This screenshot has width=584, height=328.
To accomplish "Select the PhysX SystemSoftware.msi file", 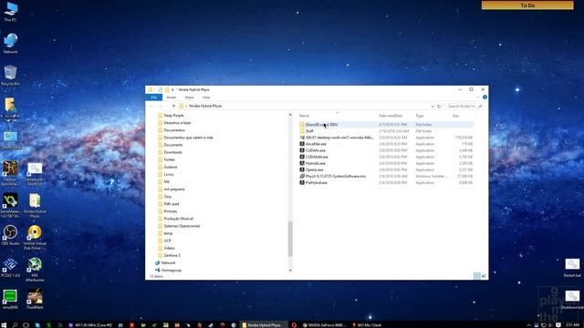I will [336, 176].
